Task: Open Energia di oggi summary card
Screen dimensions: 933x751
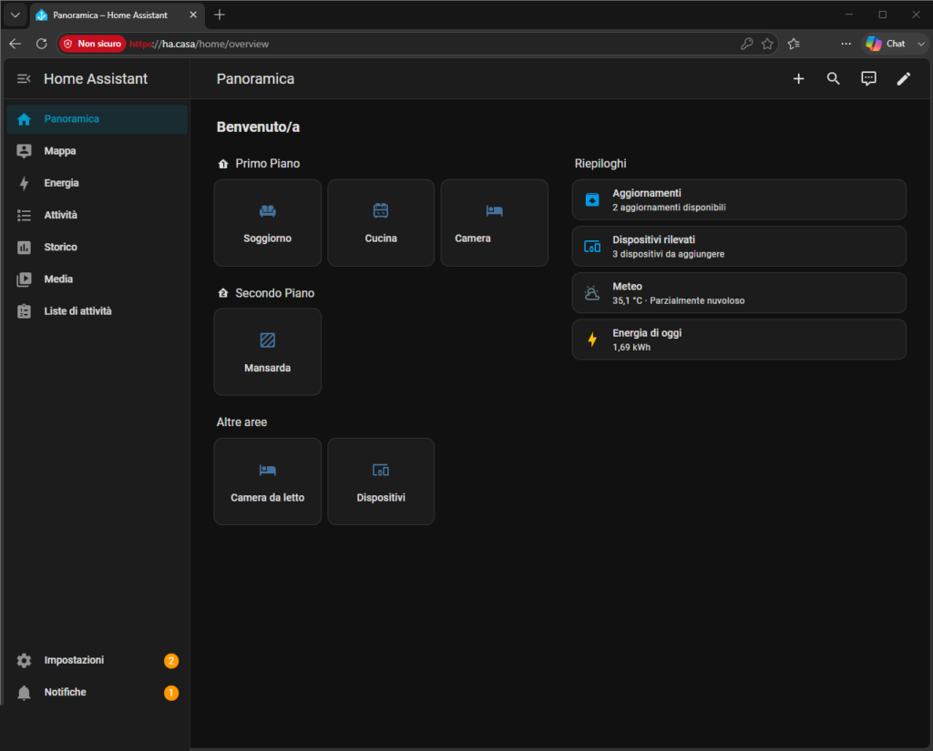Action: [x=739, y=340]
